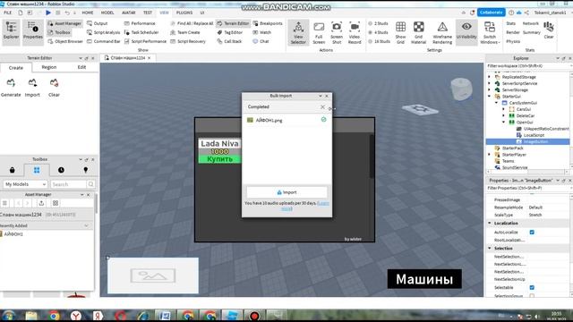573x322 pixels.
Task: Open the Explorer panel from the ribbon
Action: 11,31
